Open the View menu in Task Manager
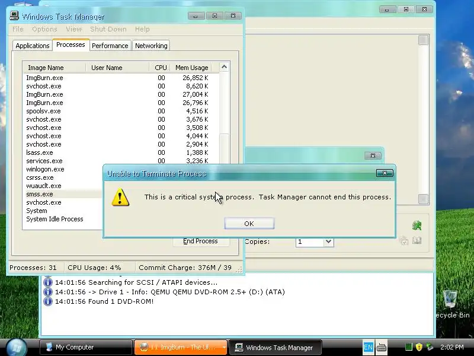 click(73, 29)
